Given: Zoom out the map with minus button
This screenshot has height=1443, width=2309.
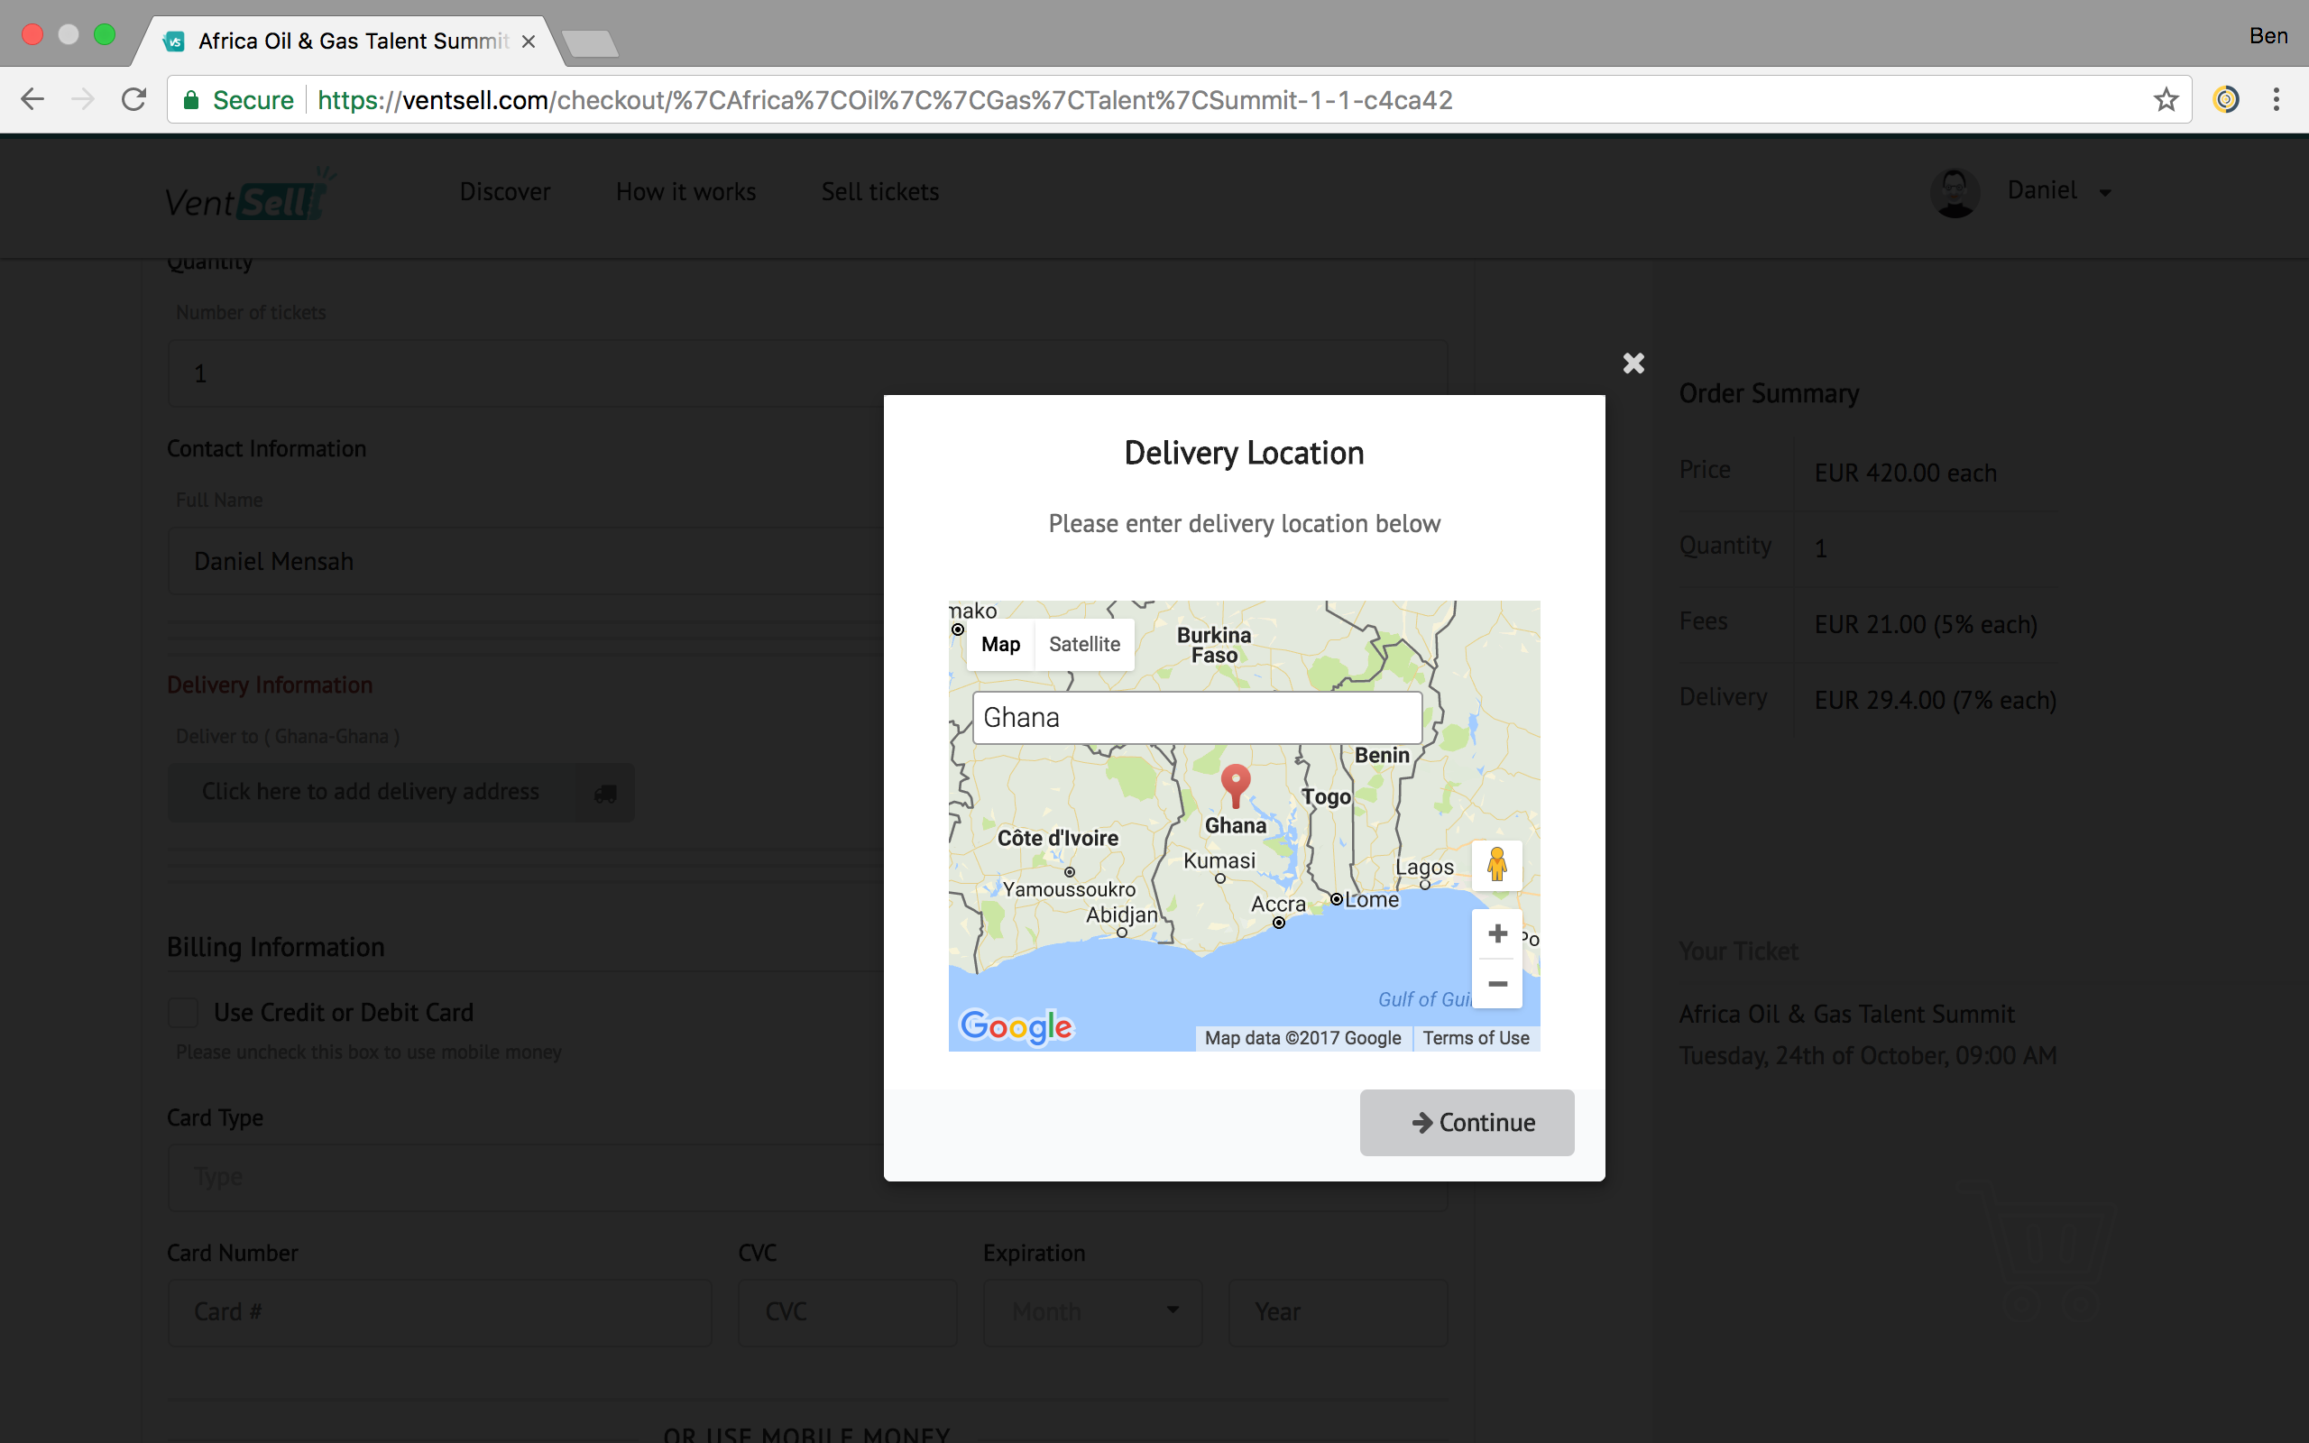Looking at the screenshot, I should click(x=1497, y=984).
